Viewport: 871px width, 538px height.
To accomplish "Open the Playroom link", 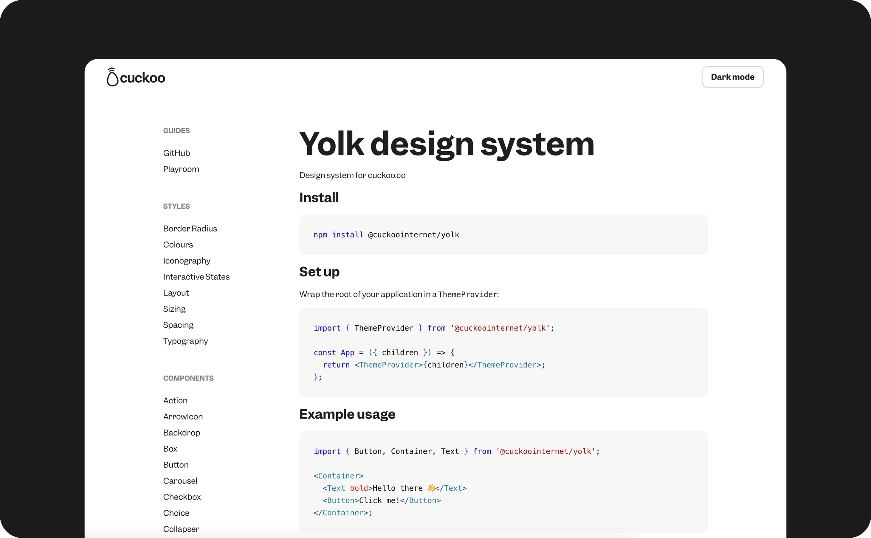I will [x=181, y=169].
